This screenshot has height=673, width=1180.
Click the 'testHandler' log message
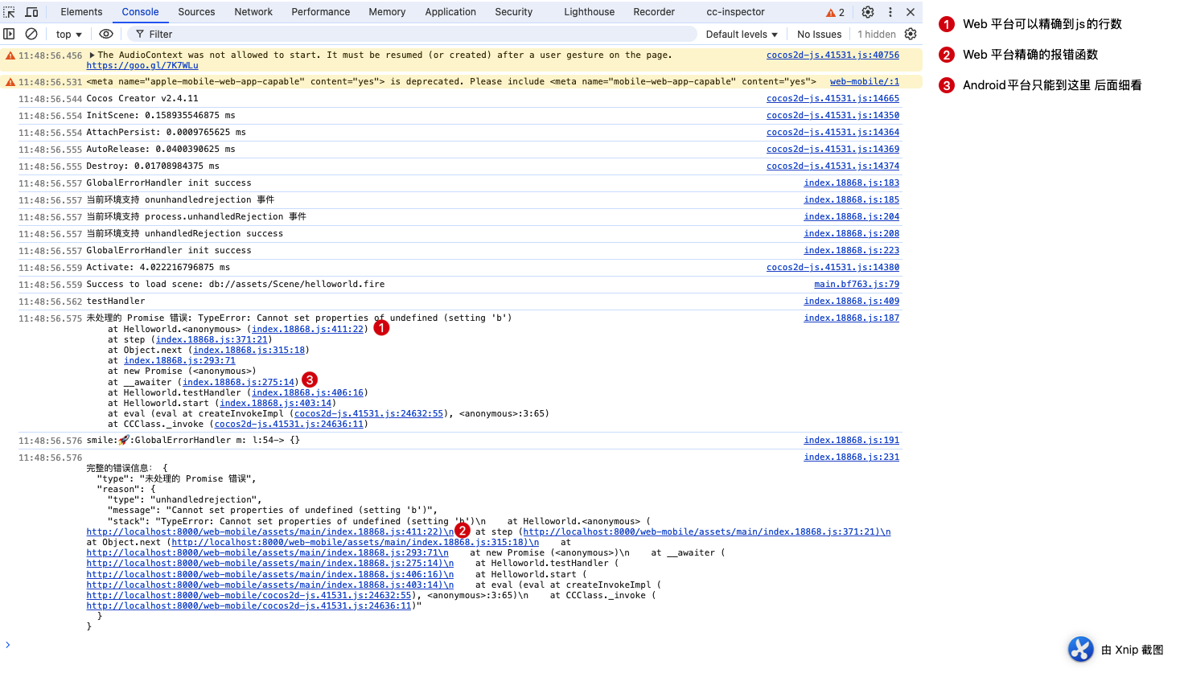(x=116, y=302)
